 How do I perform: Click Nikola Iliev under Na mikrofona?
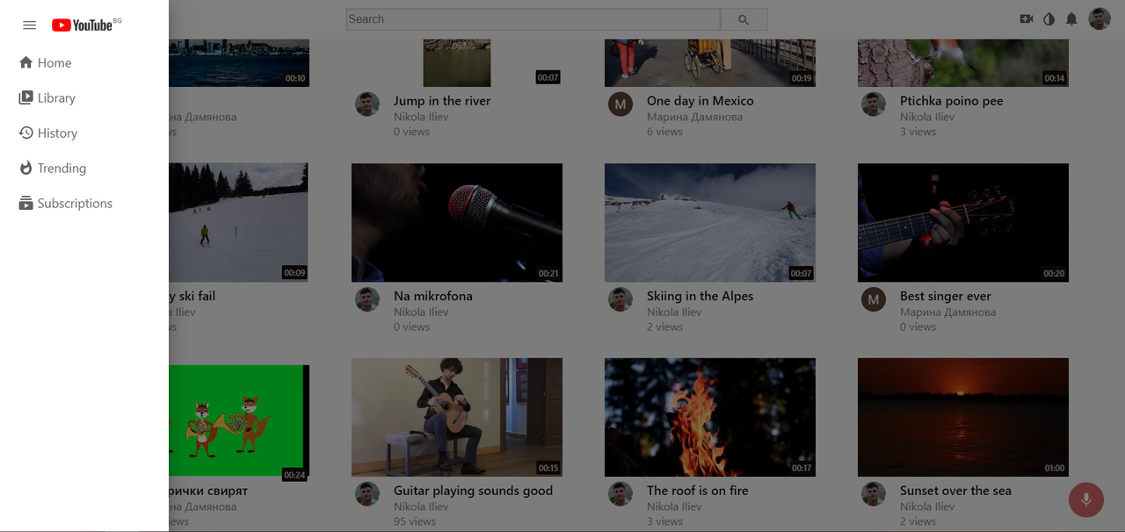421,312
